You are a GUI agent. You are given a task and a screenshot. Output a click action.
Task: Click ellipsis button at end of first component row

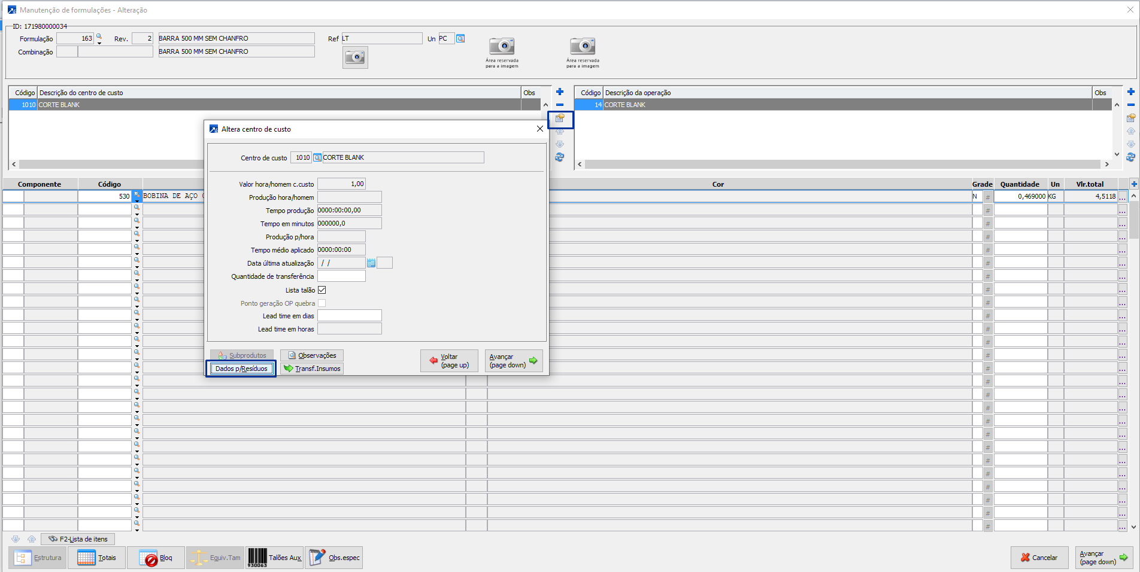(1123, 196)
